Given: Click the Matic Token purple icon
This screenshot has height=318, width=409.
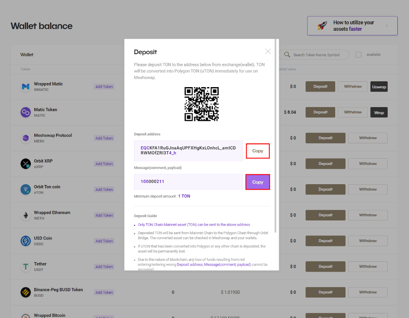Looking at the screenshot, I should pyautogui.click(x=25, y=112).
